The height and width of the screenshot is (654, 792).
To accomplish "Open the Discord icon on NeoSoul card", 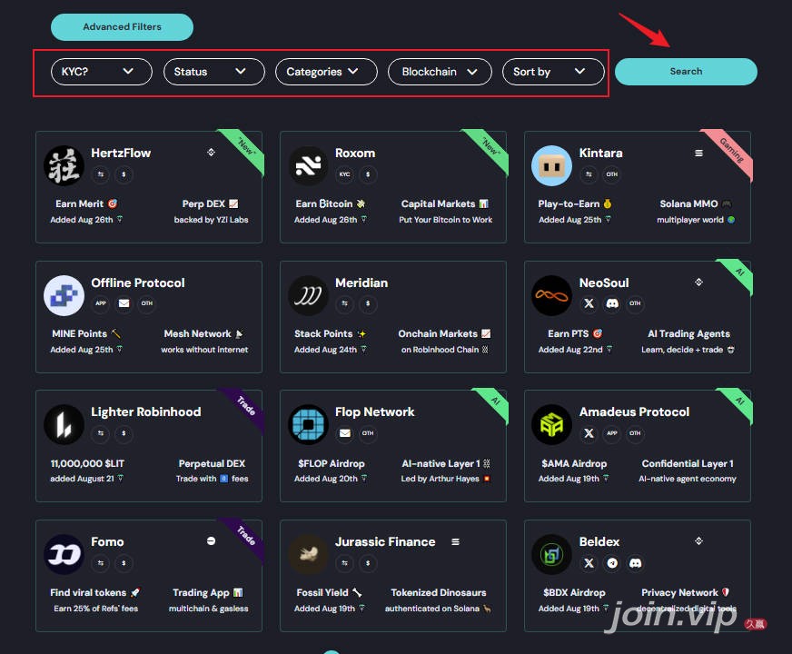I will 612,303.
